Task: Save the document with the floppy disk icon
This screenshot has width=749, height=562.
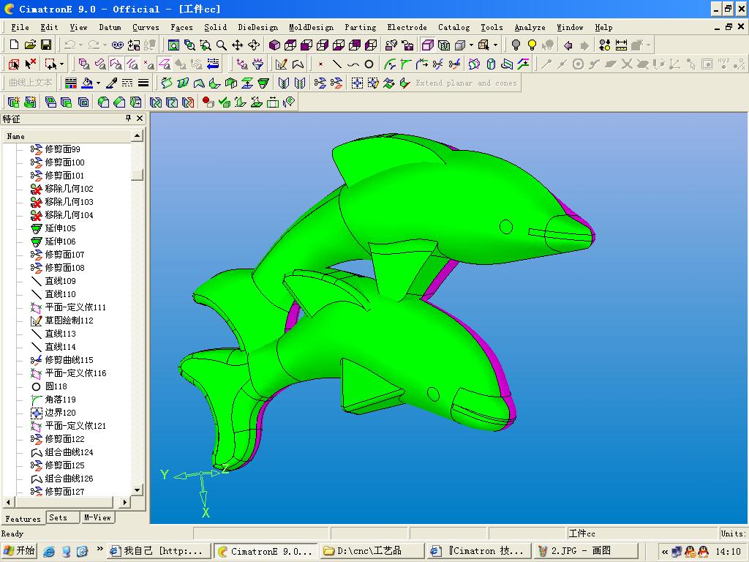Action: click(46, 45)
